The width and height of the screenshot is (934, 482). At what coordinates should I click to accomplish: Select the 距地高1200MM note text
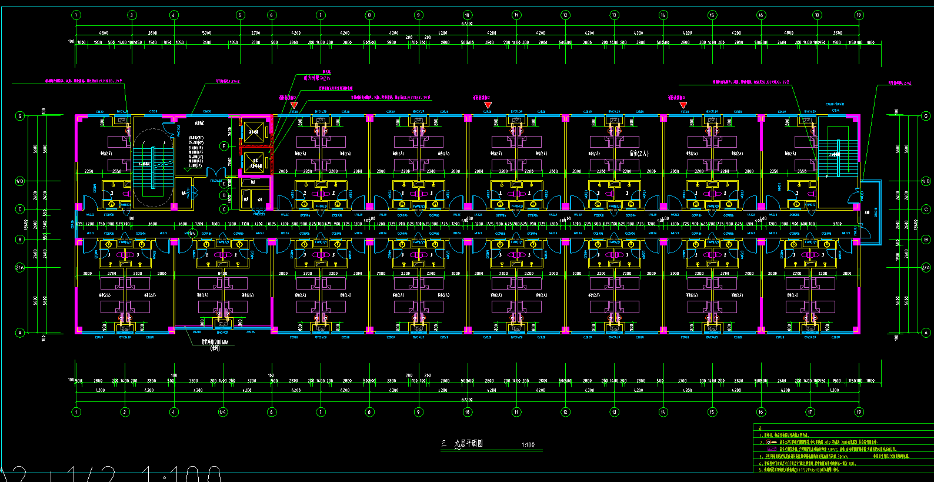(x=215, y=342)
